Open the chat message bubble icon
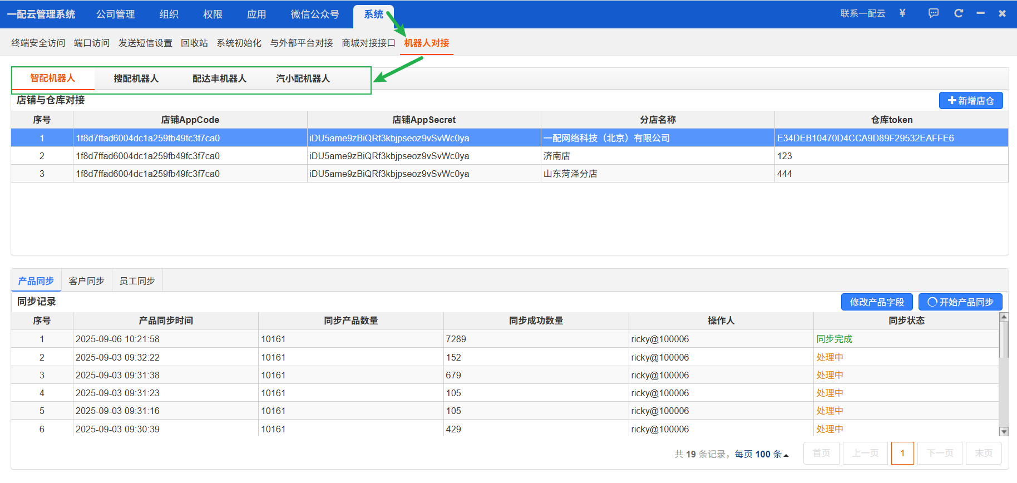 [934, 13]
